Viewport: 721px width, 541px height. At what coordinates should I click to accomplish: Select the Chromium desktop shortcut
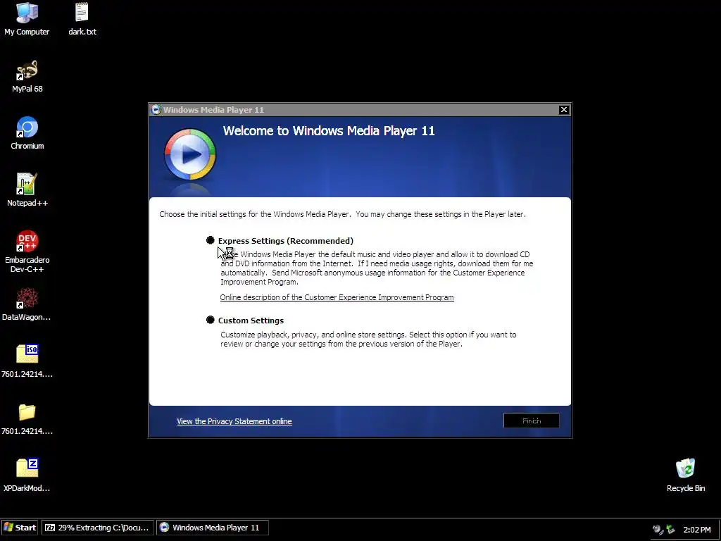27,127
